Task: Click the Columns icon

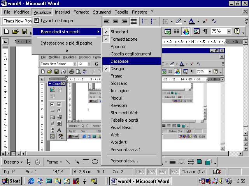Action: [176, 31]
